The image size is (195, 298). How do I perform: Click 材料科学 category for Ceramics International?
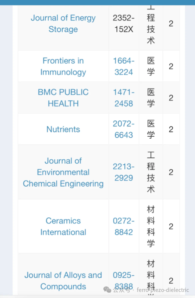151,226
